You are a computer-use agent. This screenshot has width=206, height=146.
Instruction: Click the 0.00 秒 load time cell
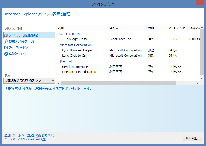point(194,39)
